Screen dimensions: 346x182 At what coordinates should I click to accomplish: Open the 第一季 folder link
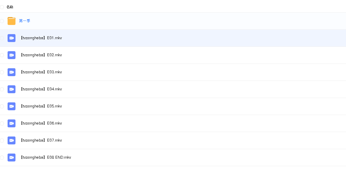(25, 21)
